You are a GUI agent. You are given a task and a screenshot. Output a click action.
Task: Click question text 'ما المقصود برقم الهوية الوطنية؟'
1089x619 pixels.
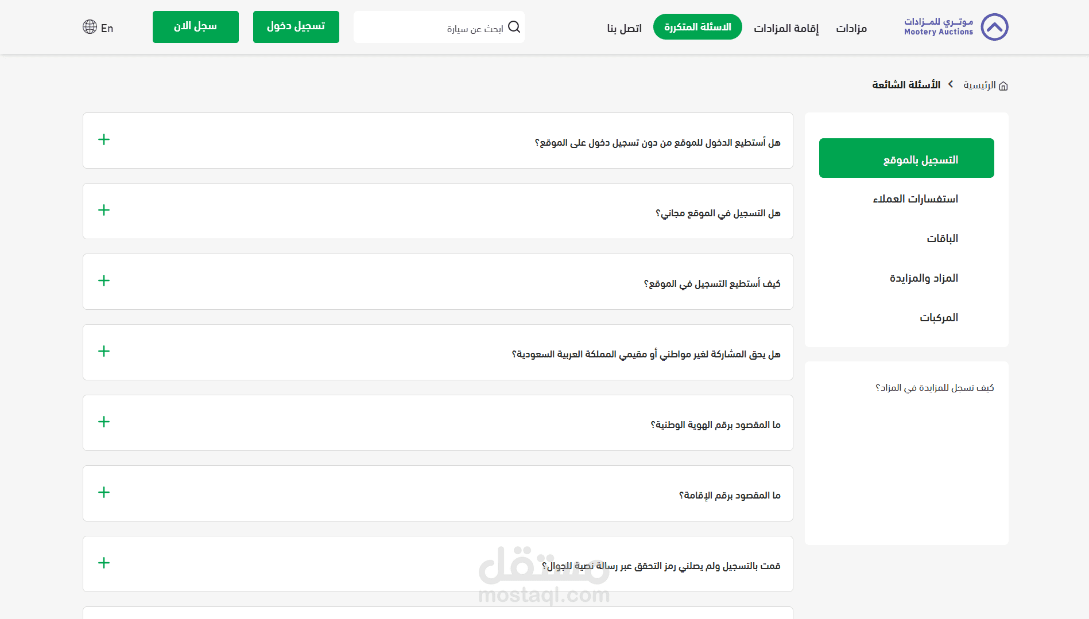(715, 425)
